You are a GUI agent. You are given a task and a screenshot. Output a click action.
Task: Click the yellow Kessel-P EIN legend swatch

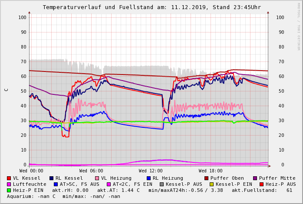coord(211,184)
